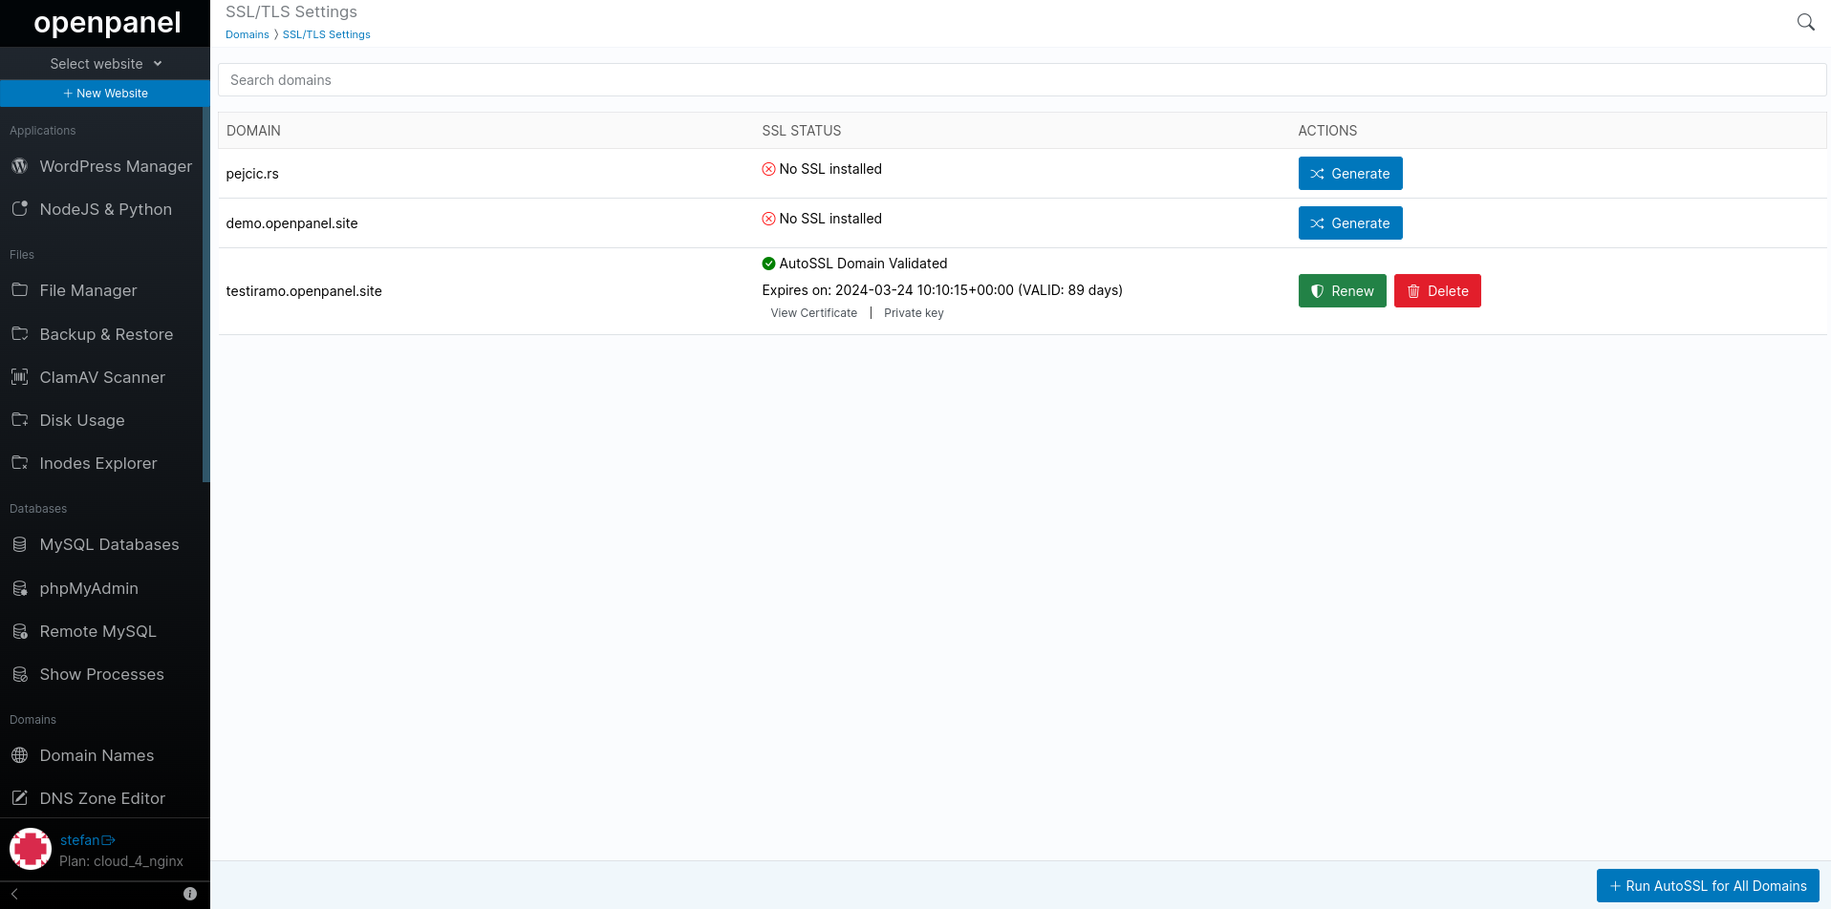
Task: Click the expiry date text
Action: [x=942, y=290]
